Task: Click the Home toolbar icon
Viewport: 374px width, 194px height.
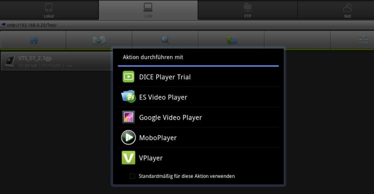Action: [34, 40]
